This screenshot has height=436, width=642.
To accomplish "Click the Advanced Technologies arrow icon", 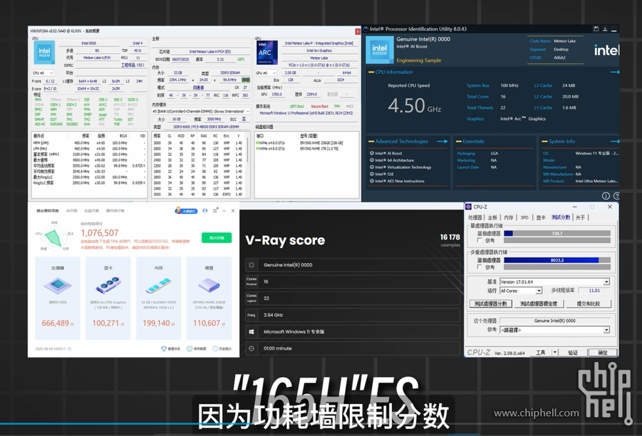I will click(x=442, y=141).
